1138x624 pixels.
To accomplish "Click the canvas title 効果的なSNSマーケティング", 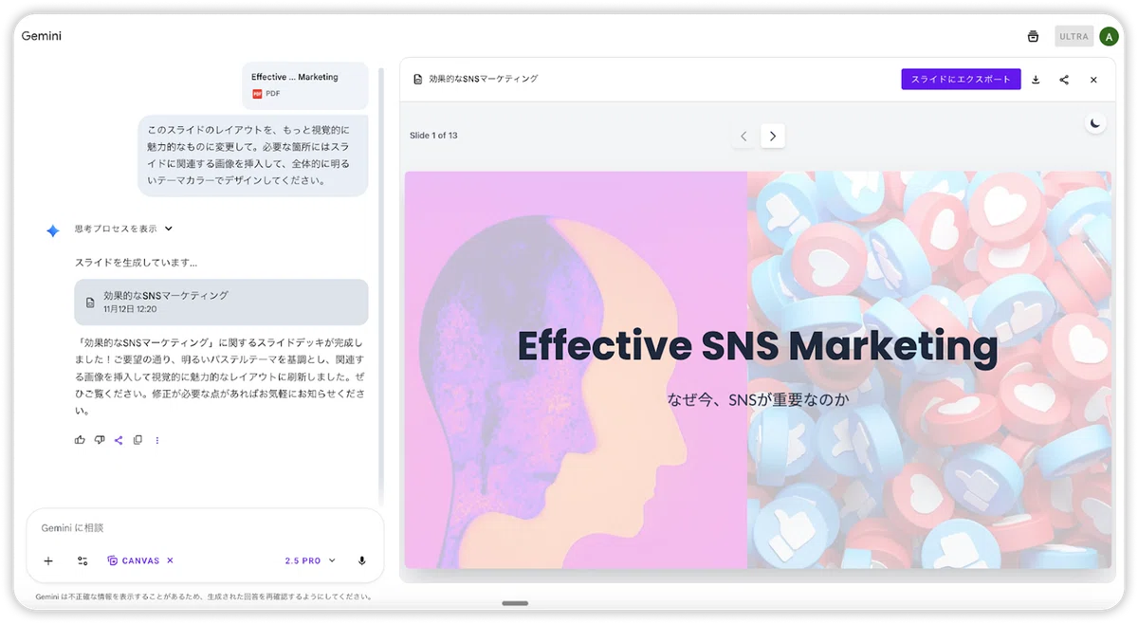I will click(x=484, y=80).
